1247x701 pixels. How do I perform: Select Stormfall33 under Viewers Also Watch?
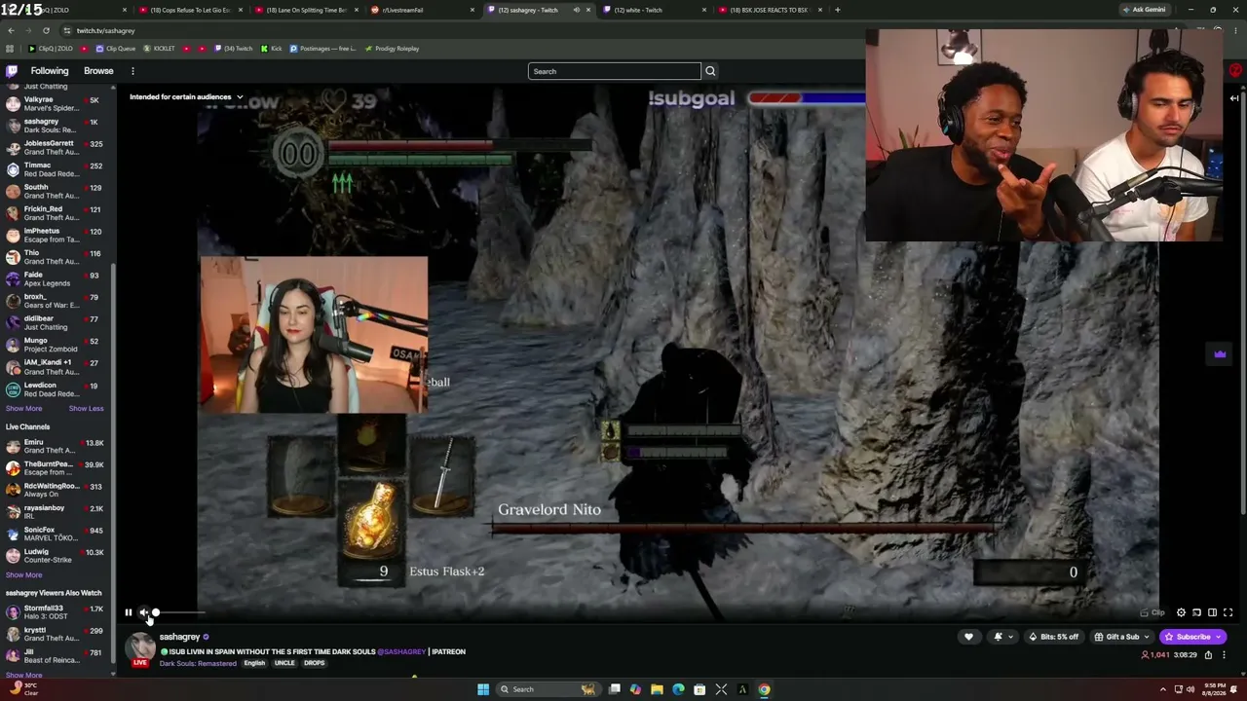click(57, 612)
